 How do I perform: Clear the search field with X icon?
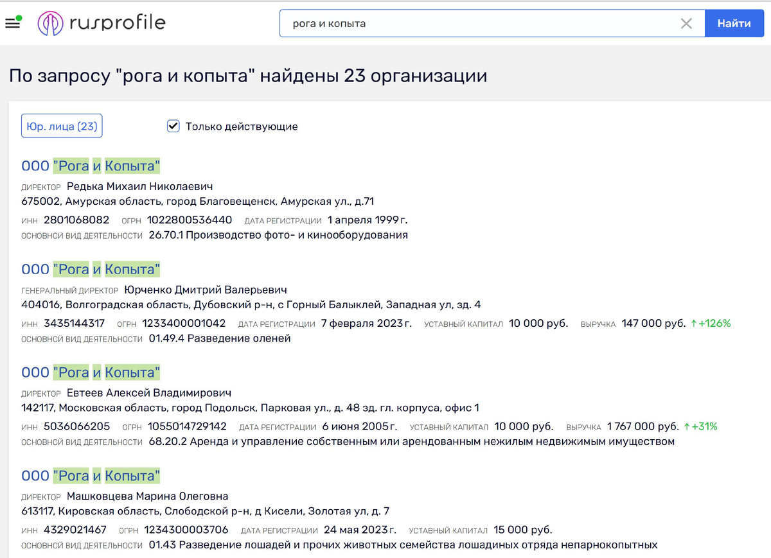686,24
